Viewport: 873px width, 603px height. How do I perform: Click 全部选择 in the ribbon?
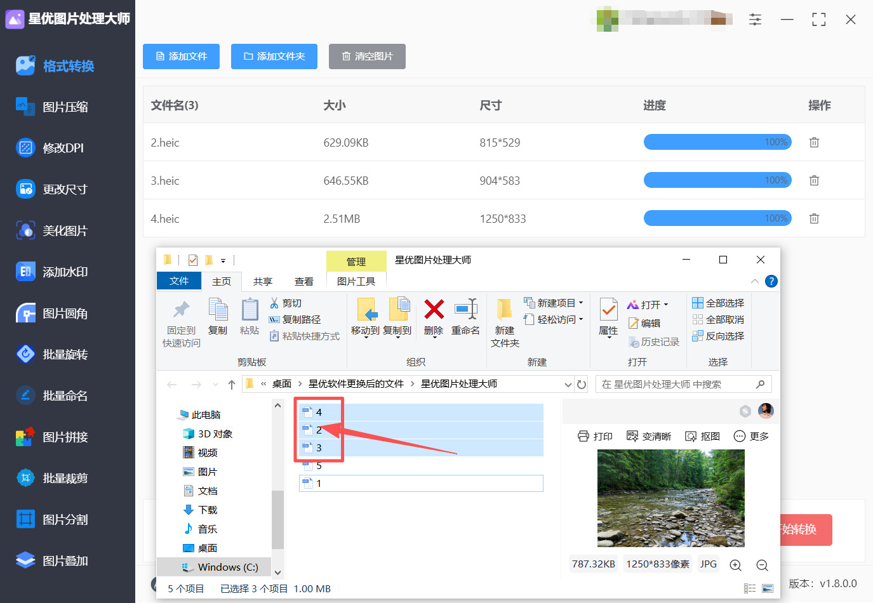[718, 303]
